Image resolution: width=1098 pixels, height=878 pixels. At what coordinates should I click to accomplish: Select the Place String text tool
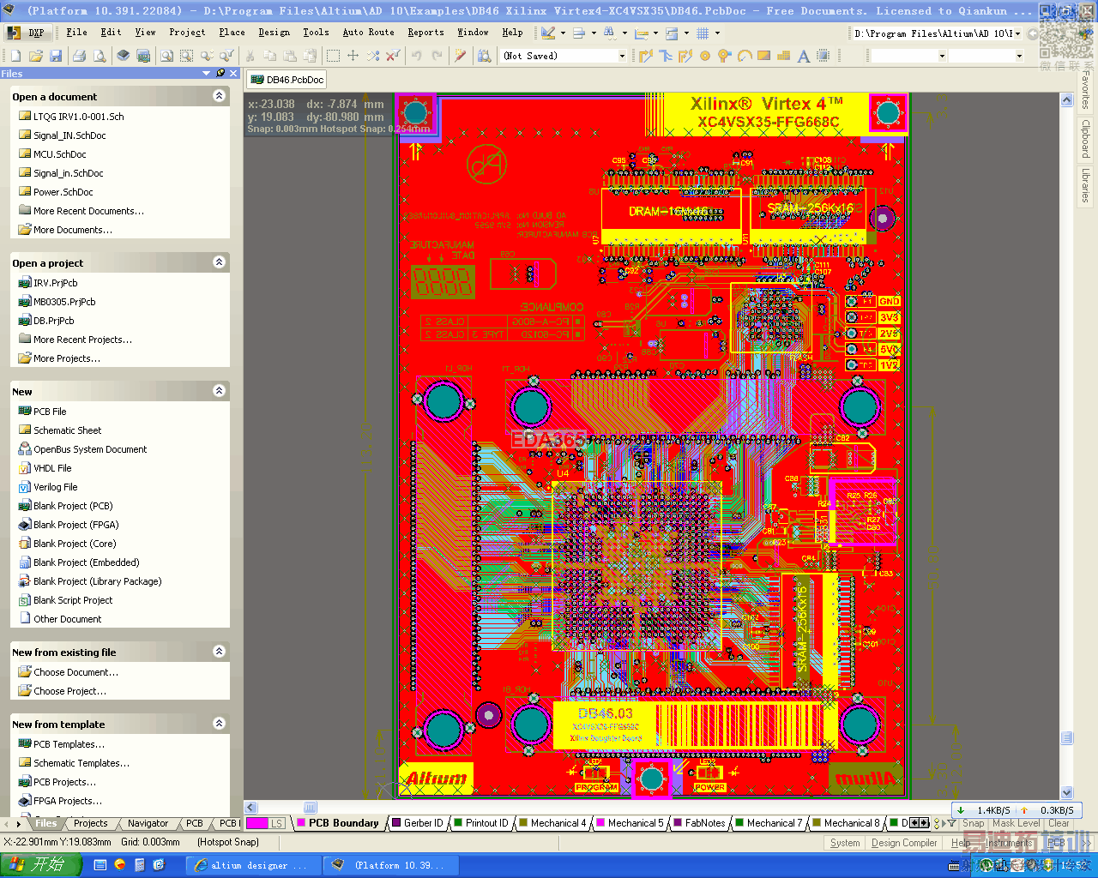pyautogui.click(x=804, y=56)
